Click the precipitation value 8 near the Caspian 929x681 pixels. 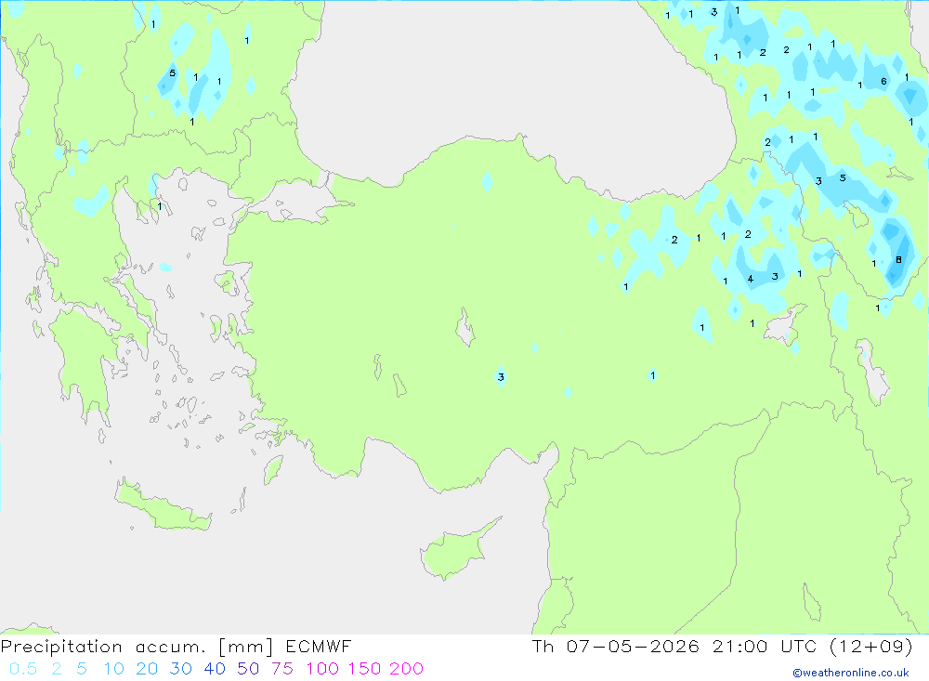[x=898, y=259]
